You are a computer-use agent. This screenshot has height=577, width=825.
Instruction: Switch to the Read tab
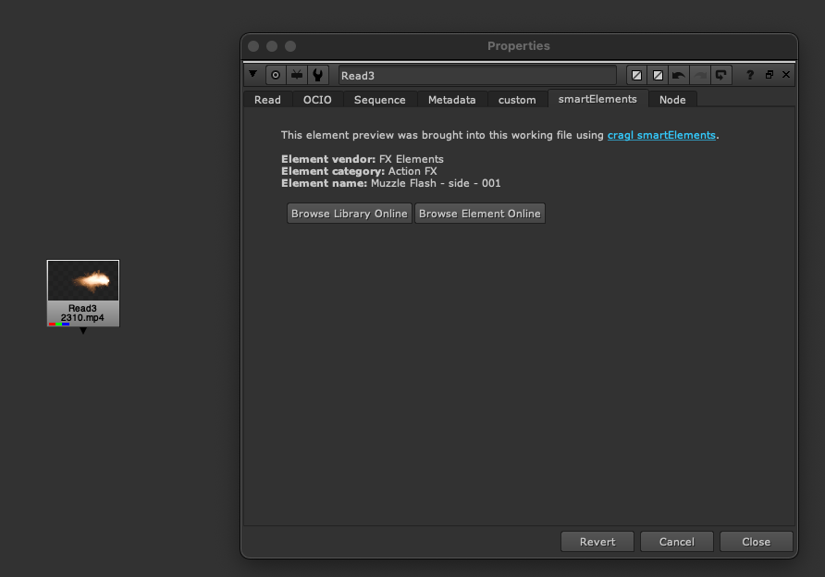(267, 100)
